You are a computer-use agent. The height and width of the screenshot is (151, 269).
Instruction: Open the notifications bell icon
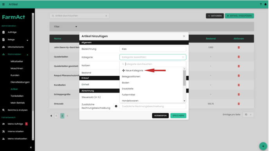pyautogui.click(x=265, y=4)
